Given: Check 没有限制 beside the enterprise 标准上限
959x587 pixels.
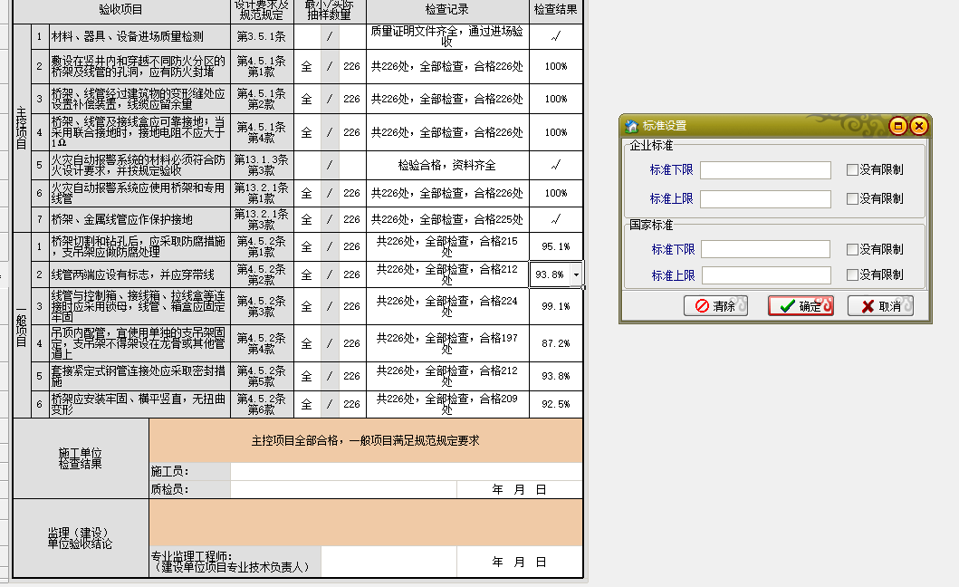Looking at the screenshot, I should click(x=851, y=198).
